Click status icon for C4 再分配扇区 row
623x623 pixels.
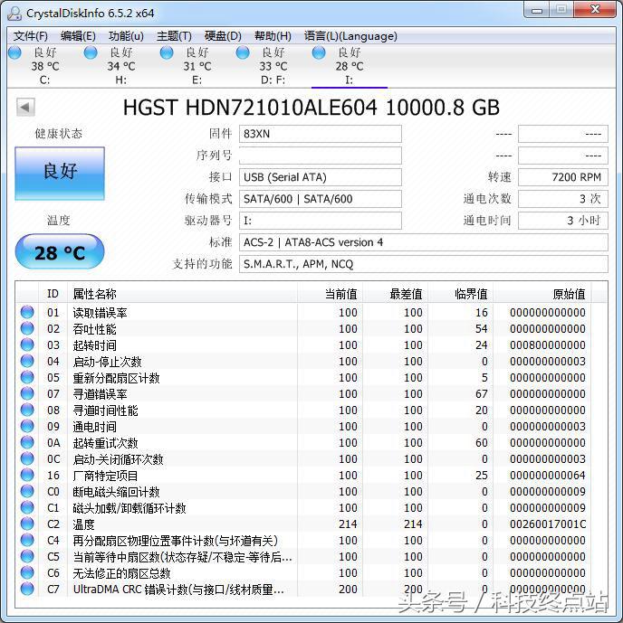[27, 540]
